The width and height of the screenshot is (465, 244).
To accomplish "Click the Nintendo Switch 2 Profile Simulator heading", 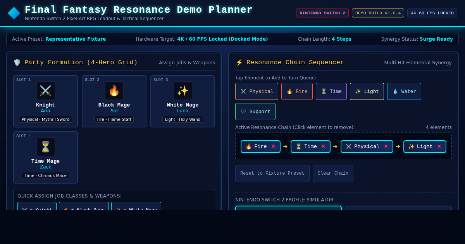I will coord(285,200).
